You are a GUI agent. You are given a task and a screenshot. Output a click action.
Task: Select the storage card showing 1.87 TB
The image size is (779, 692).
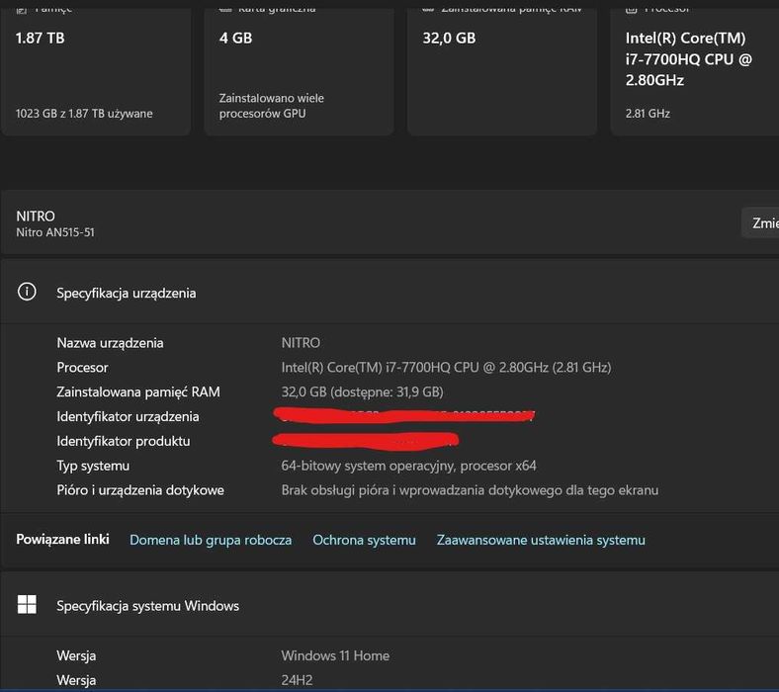(x=95, y=69)
